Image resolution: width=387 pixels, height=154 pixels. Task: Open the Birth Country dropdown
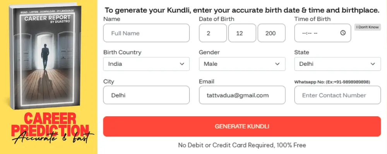pyautogui.click(x=146, y=64)
